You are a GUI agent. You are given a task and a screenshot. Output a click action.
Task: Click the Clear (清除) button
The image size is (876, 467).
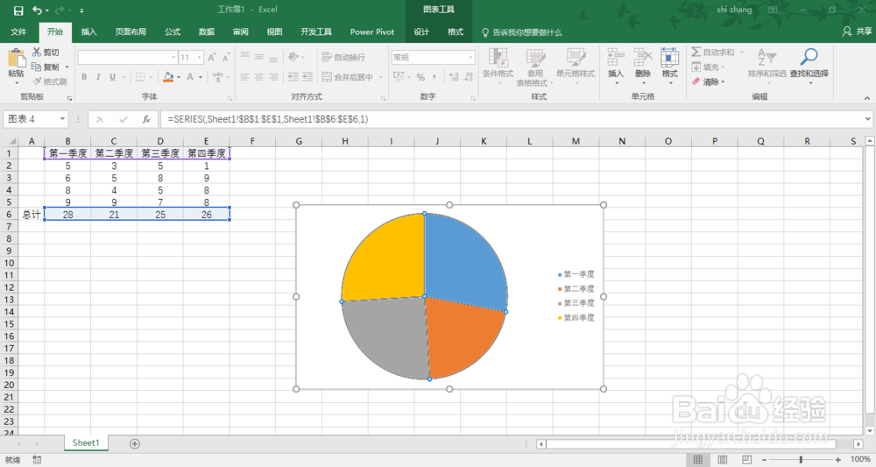[x=709, y=81]
